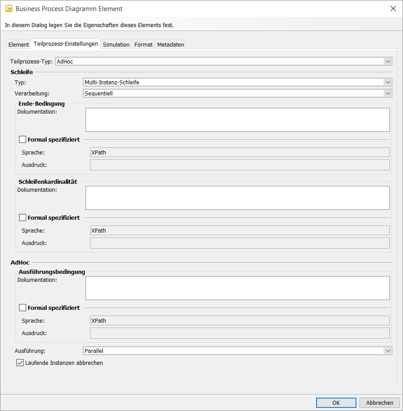Open the Format tab

(143, 44)
